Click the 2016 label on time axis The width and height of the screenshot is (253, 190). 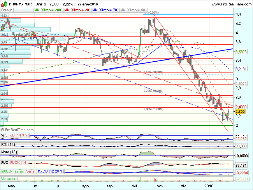pos(209,186)
